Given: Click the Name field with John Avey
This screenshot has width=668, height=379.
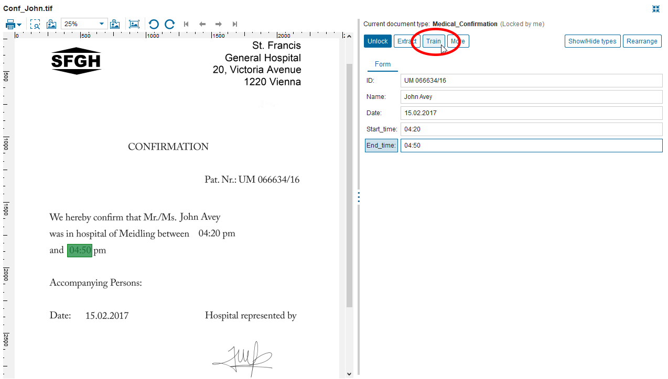Looking at the screenshot, I should 531,97.
